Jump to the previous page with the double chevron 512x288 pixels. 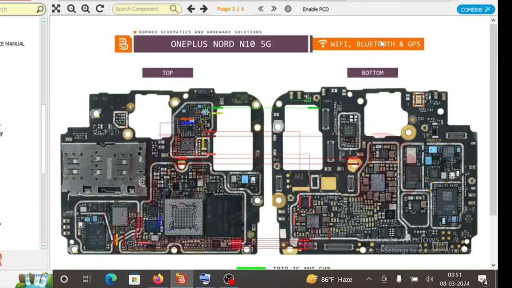pos(261,9)
